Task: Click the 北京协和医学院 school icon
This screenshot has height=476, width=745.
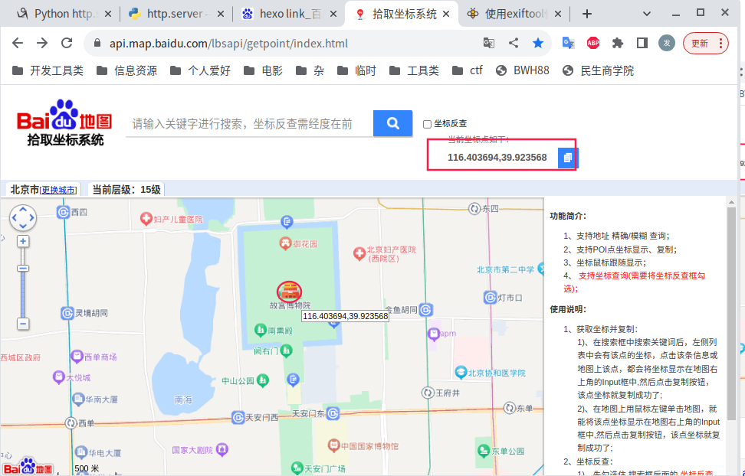Action: [x=461, y=373]
